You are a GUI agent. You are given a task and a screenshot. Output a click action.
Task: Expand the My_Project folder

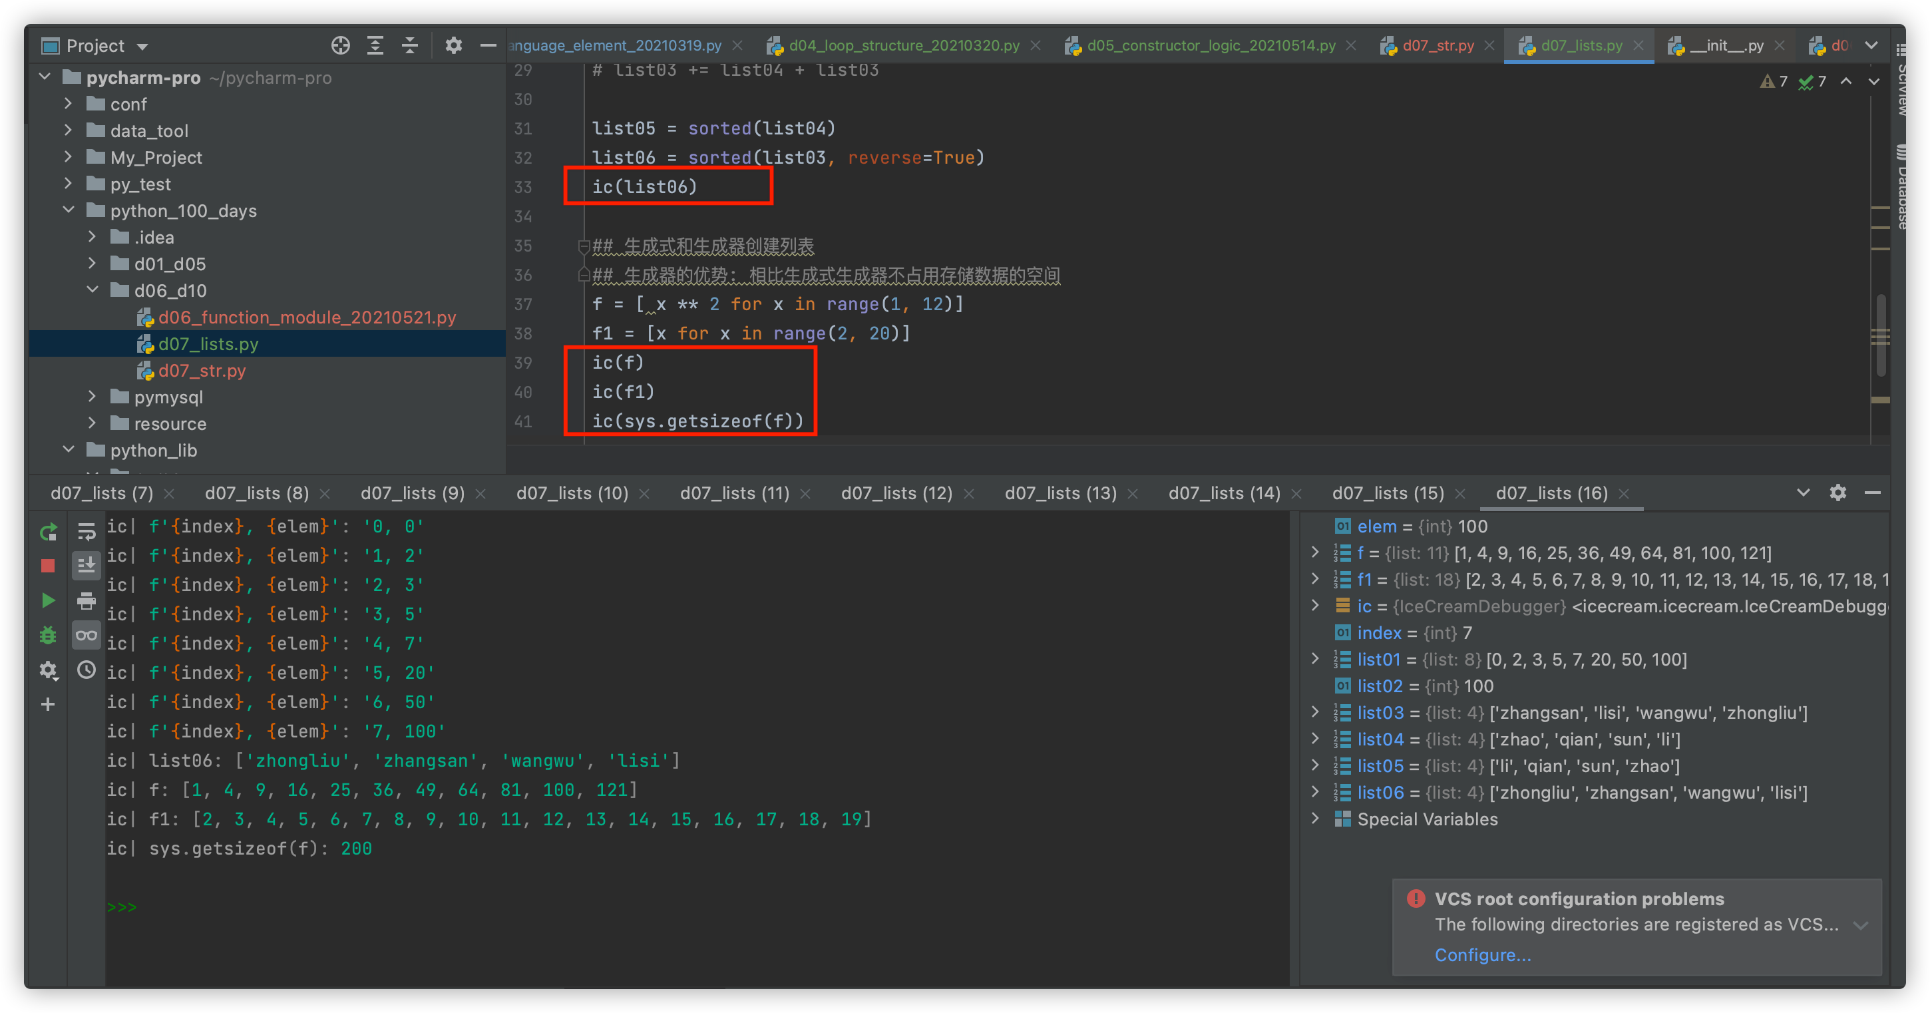click(68, 156)
